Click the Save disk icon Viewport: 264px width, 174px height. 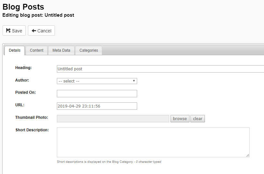pyautogui.click(x=8, y=30)
